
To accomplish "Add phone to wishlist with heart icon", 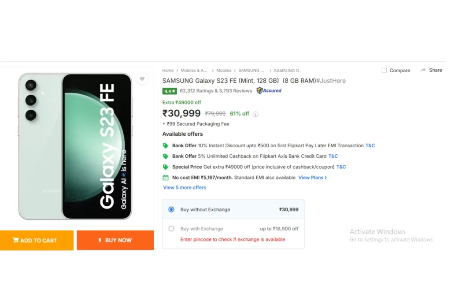I will 142,78.
